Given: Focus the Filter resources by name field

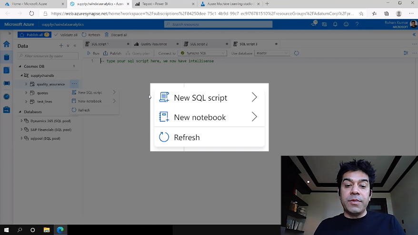Looking at the screenshot, I should click(x=45, y=56).
